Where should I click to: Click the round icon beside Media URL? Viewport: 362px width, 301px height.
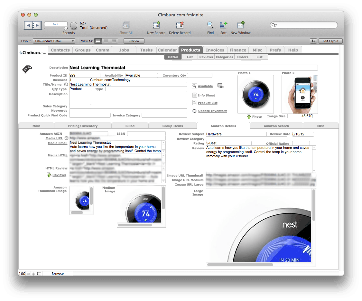(66, 138)
